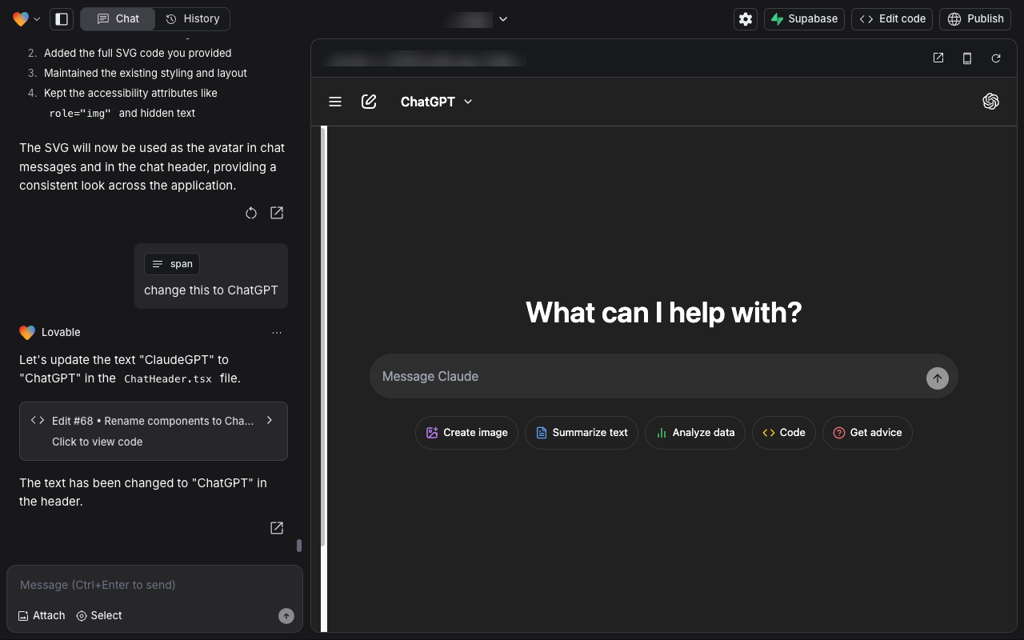
Task: Click the role="img" code snippet
Action: coord(80,114)
